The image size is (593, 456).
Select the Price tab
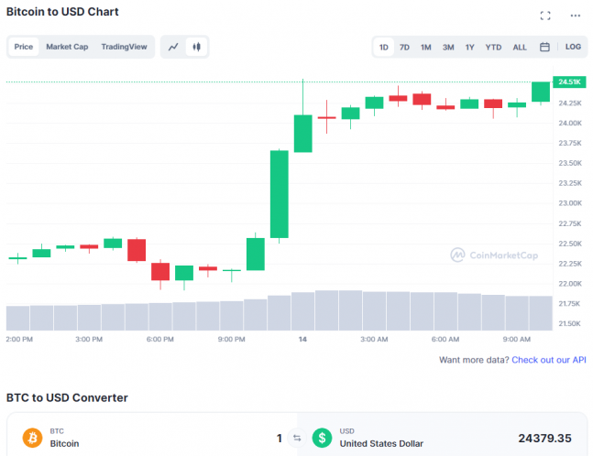click(24, 47)
